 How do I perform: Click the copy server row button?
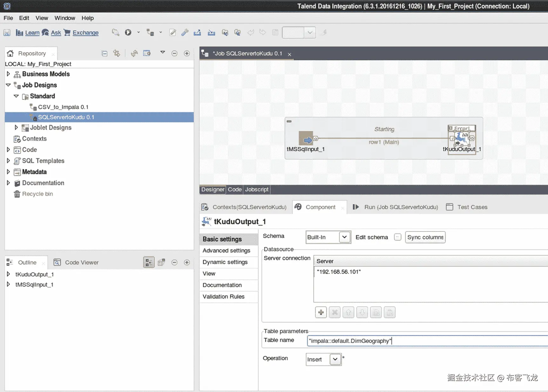tap(376, 313)
